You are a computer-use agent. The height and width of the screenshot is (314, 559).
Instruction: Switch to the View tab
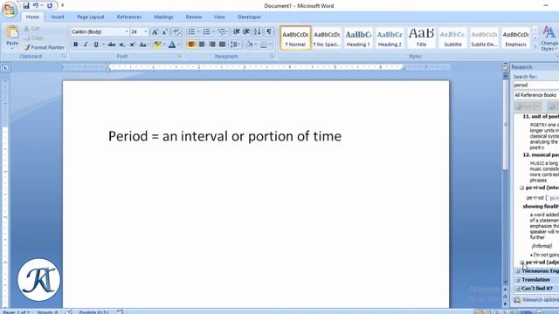[x=219, y=17]
